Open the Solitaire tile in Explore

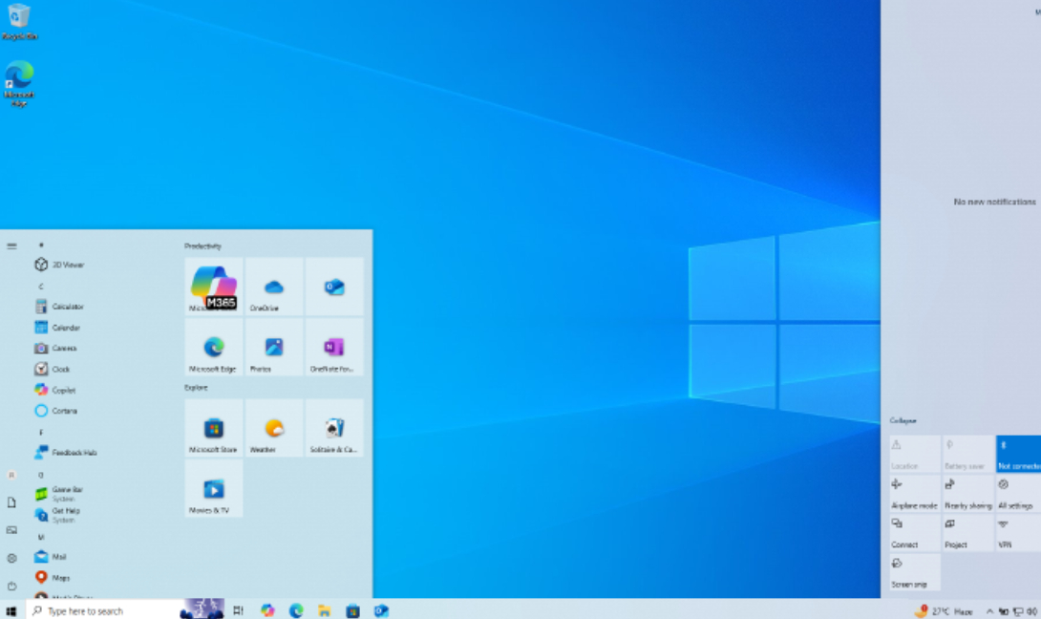(x=334, y=429)
